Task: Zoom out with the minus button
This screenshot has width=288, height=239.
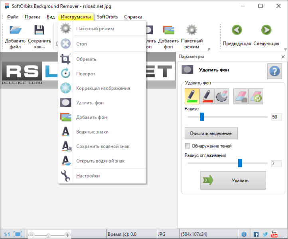Action: click(x=32, y=235)
